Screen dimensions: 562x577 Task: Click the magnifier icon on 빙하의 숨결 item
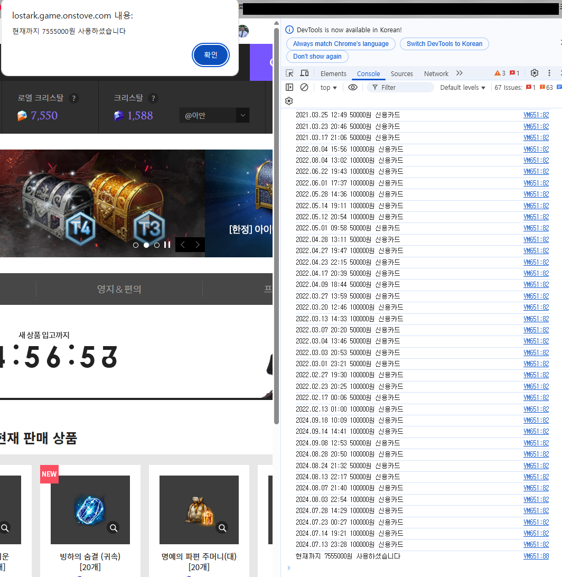pos(114,528)
